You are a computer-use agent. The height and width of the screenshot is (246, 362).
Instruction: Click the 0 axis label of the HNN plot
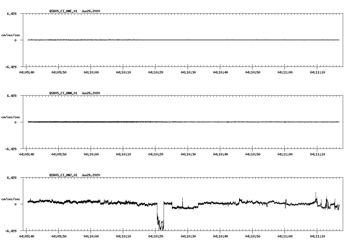15,122
